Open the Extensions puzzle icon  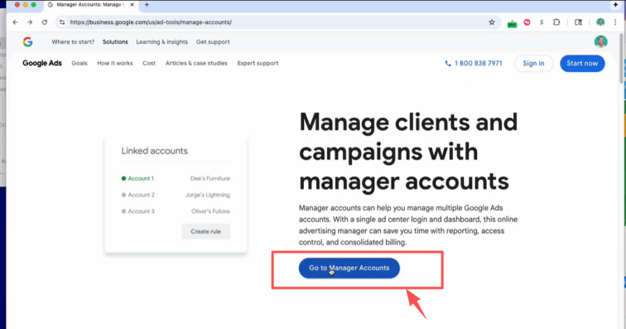tap(556, 22)
